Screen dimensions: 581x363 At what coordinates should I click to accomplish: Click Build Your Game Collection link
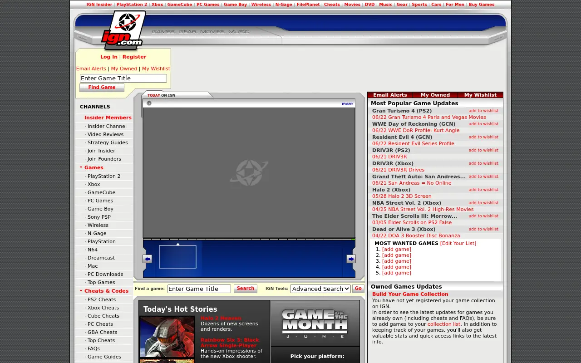click(x=410, y=294)
